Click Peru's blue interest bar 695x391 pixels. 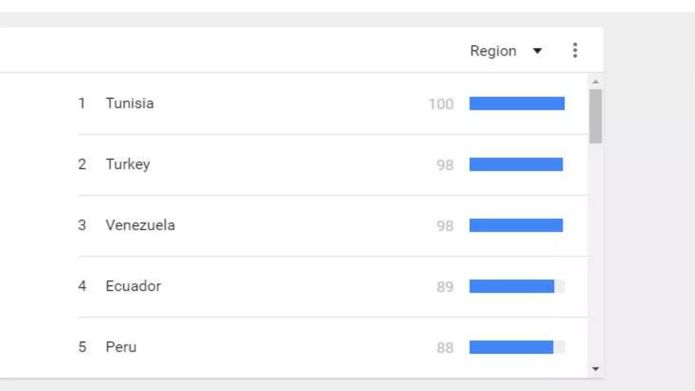(511, 347)
